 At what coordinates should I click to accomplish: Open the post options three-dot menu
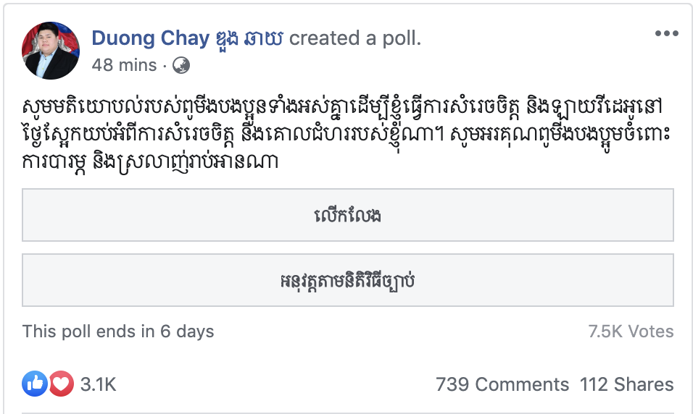(x=666, y=33)
